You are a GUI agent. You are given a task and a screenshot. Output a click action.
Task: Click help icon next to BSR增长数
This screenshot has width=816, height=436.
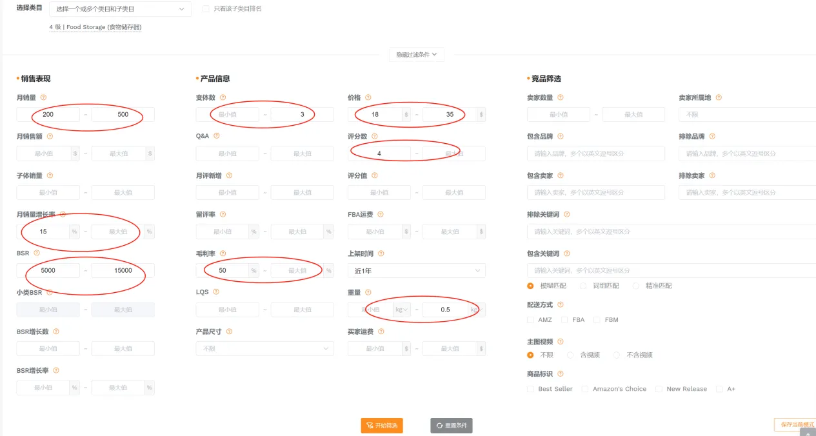point(56,332)
